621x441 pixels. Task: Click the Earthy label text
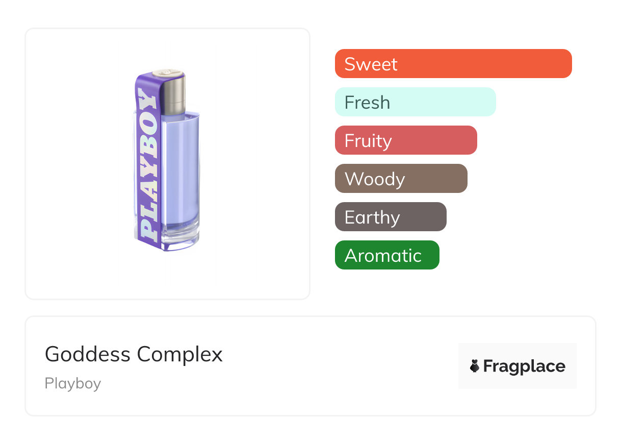tap(372, 217)
